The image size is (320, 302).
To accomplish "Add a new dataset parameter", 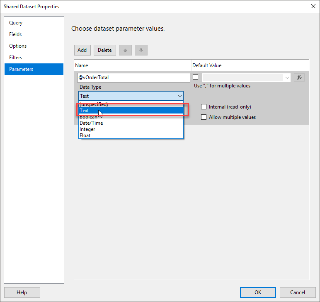I will pos(82,50).
